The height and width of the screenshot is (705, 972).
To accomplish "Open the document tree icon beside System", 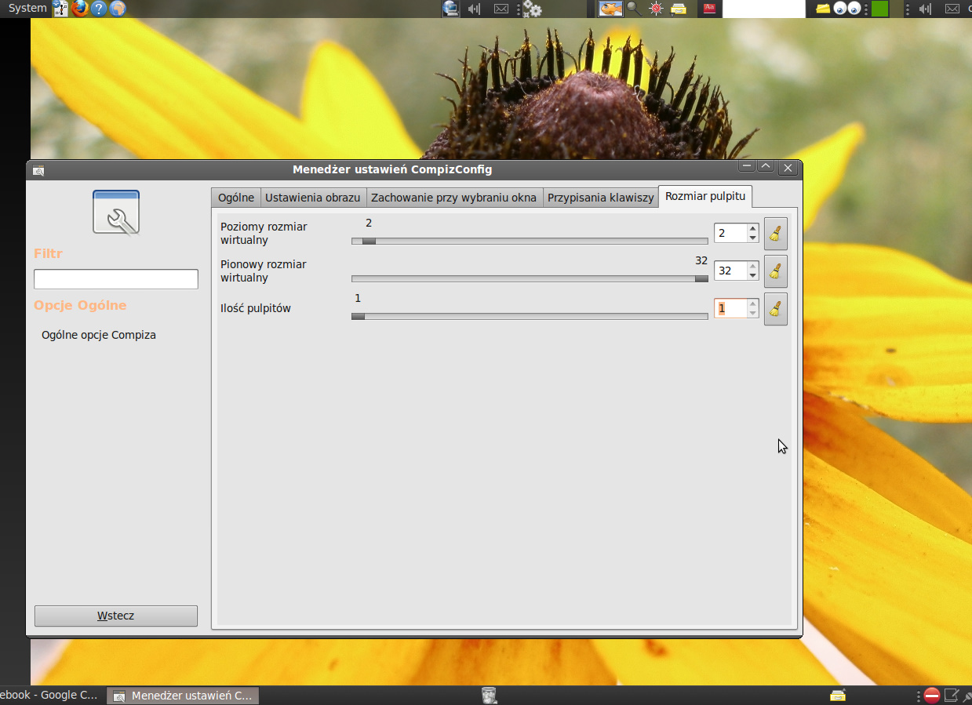I will pyautogui.click(x=60, y=9).
